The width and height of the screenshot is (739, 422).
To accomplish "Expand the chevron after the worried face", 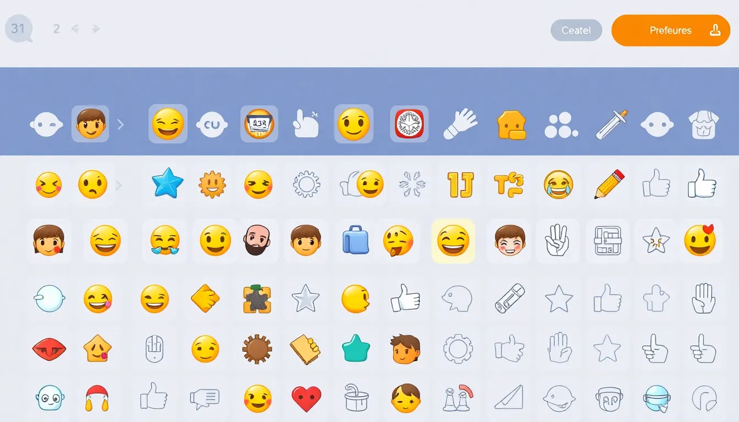I will coord(118,185).
